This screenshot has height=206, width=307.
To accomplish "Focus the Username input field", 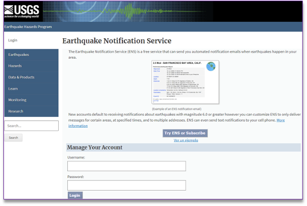I will click(127, 166).
